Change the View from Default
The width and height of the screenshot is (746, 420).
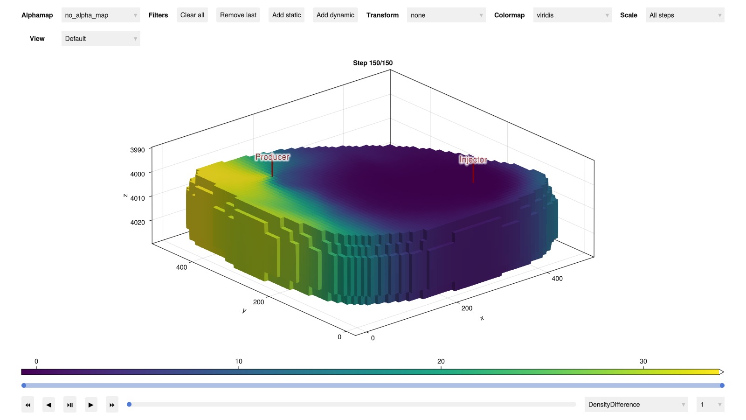coord(101,39)
